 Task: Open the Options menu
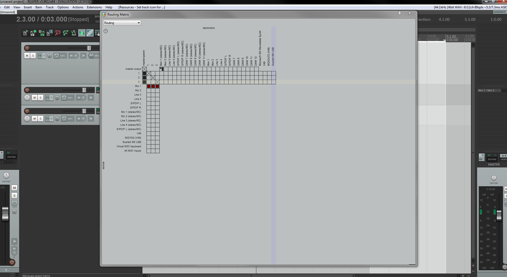tap(63, 7)
